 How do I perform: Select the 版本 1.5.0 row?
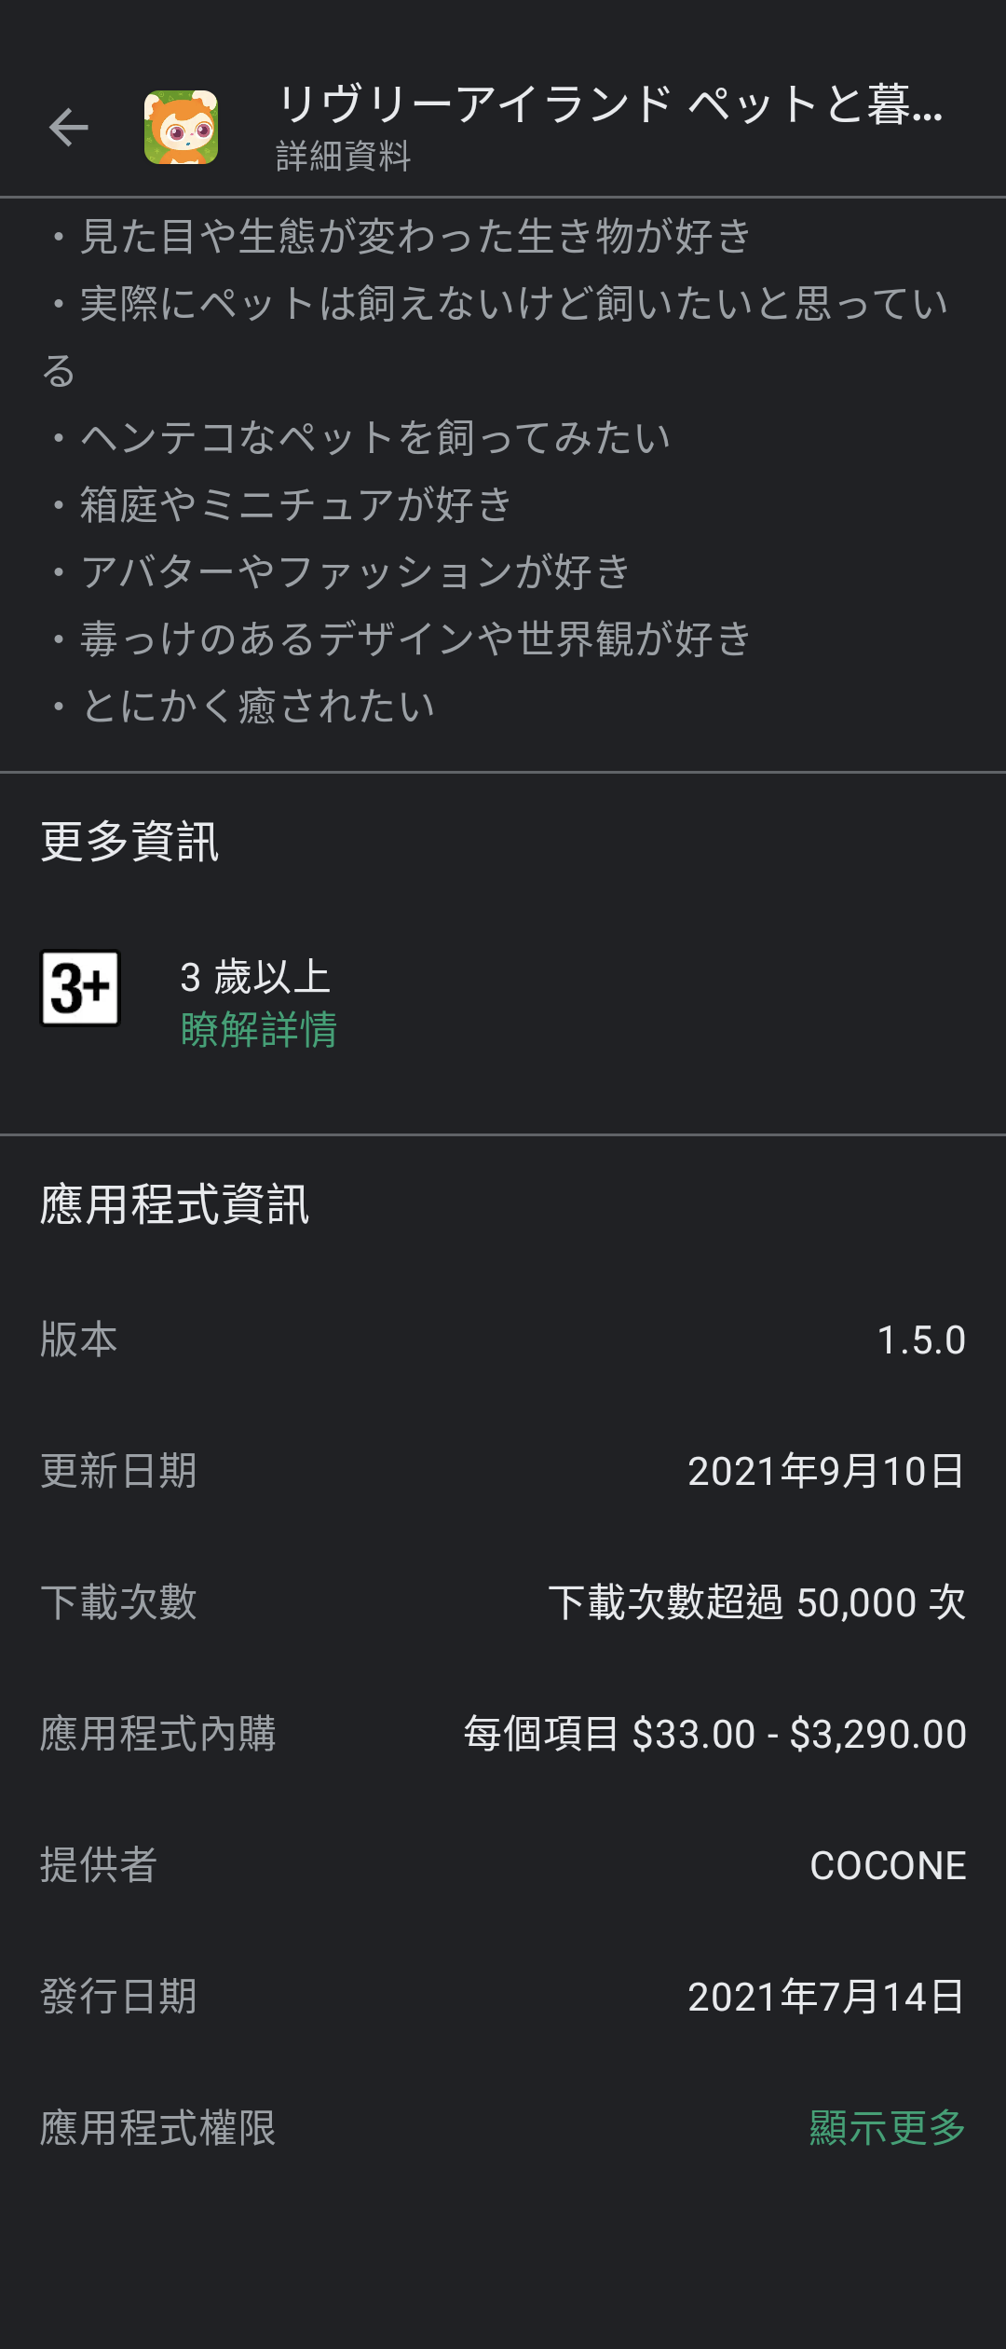pyautogui.click(x=503, y=1339)
